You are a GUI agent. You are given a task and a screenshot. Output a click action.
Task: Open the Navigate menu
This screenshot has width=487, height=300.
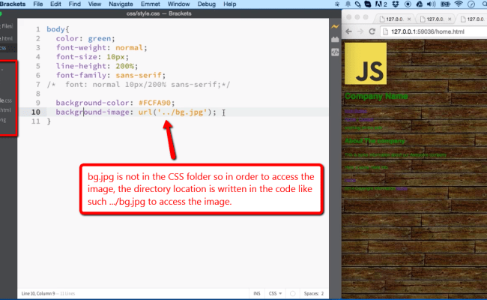(x=121, y=4)
